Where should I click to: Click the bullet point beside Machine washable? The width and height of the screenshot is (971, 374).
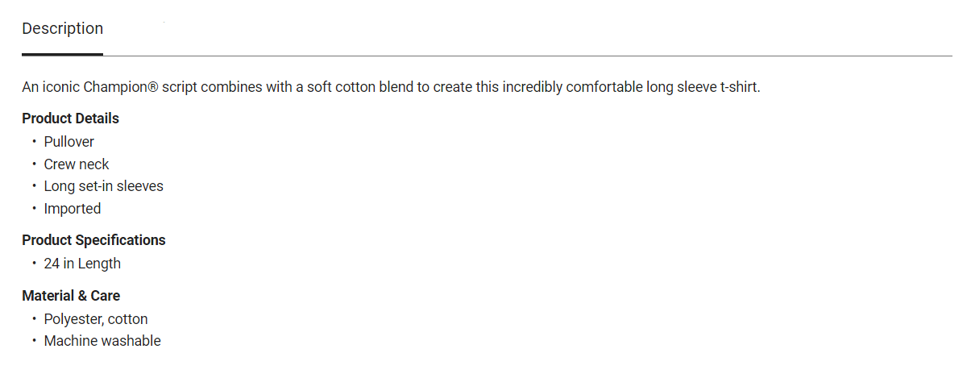(x=35, y=341)
